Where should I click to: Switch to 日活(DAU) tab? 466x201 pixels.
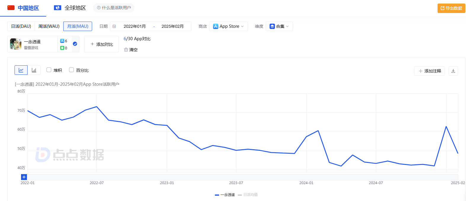21,26
